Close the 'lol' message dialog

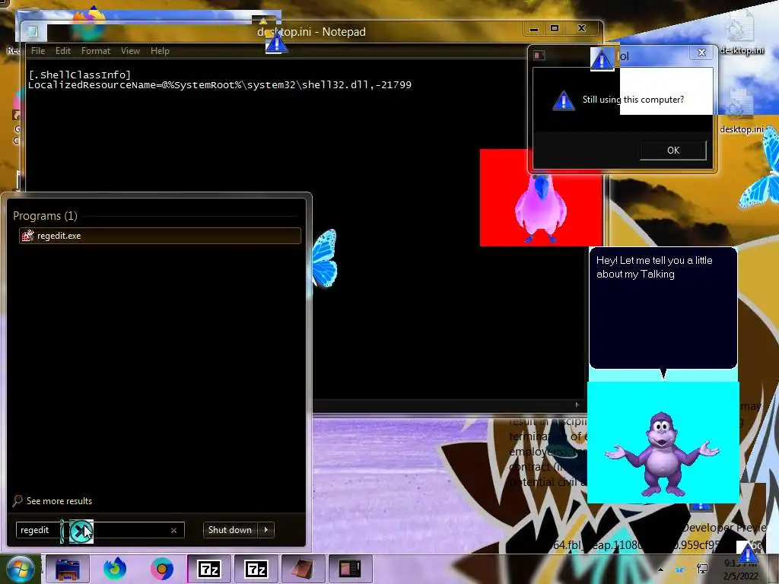[x=701, y=52]
